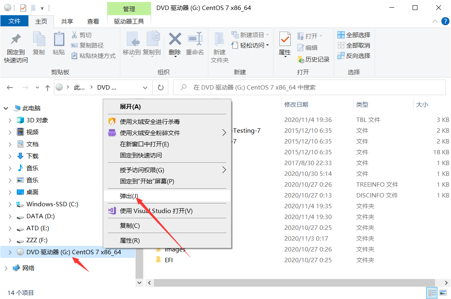Collapse the This PC tree node

tap(6, 108)
